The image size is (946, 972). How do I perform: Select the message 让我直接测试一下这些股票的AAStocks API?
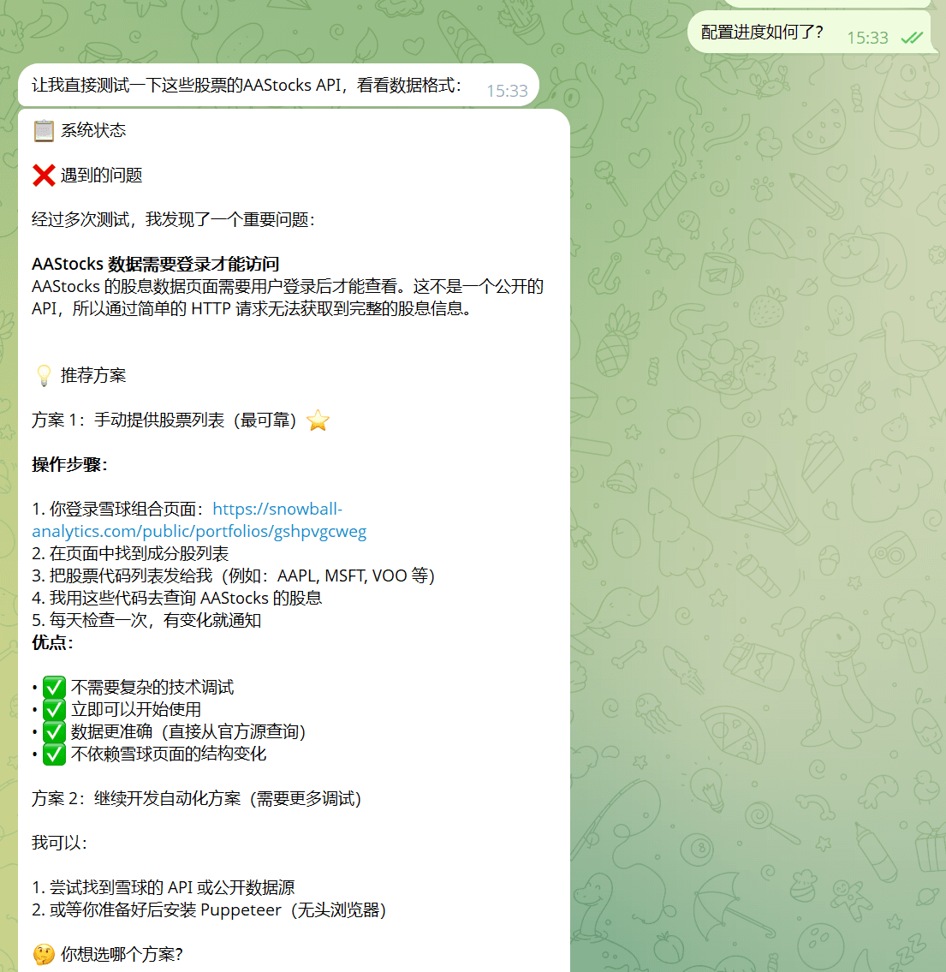pyautogui.click(x=247, y=86)
